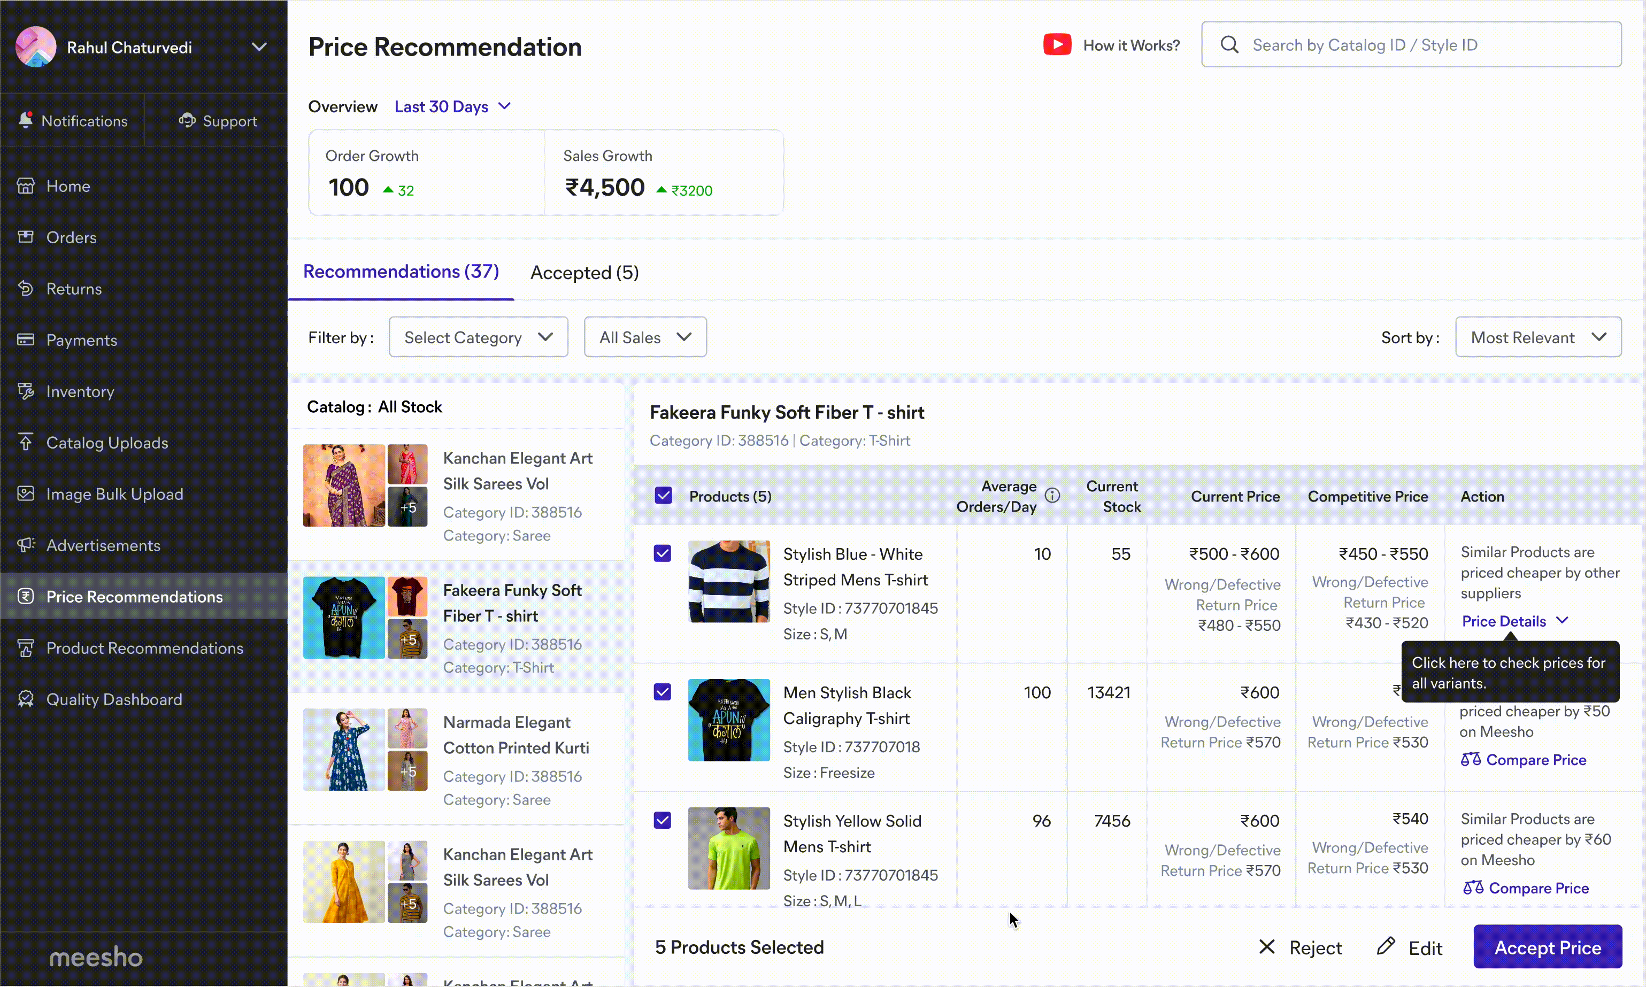The width and height of the screenshot is (1646, 987).
Task: Click the Price Recommendations rupee icon
Action: click(26, 596)
